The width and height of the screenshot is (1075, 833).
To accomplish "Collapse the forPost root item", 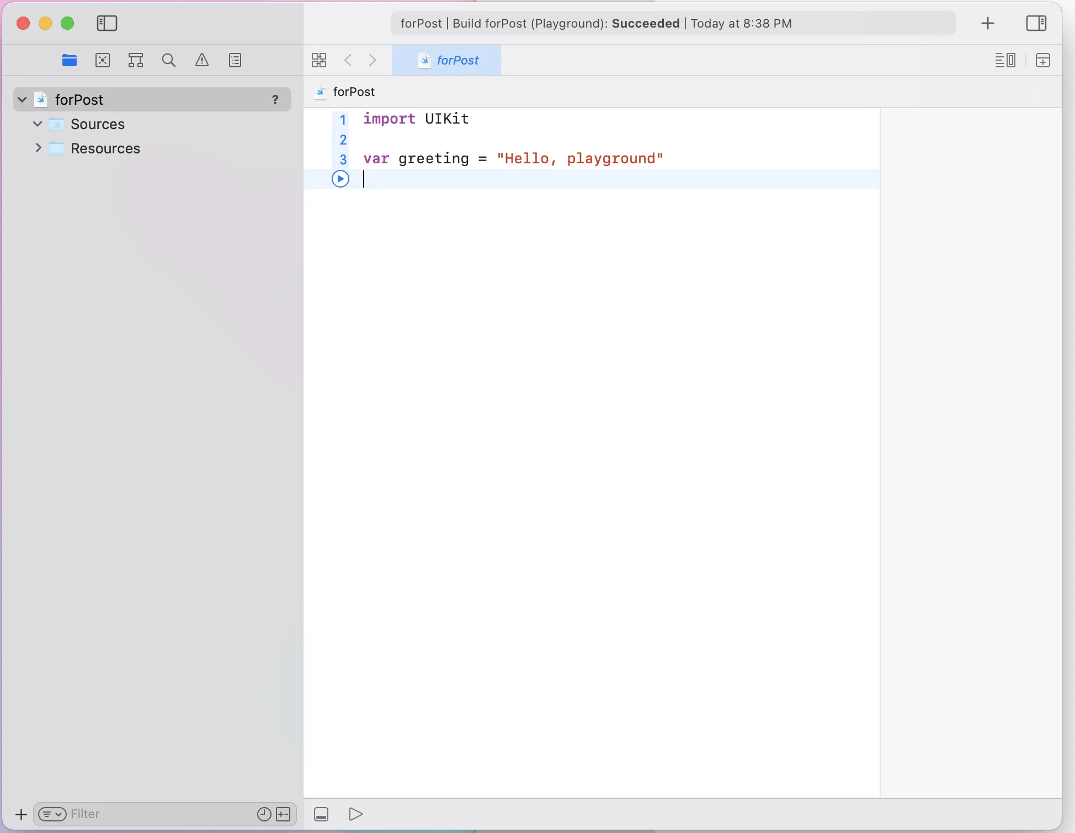I will point(22,99).
